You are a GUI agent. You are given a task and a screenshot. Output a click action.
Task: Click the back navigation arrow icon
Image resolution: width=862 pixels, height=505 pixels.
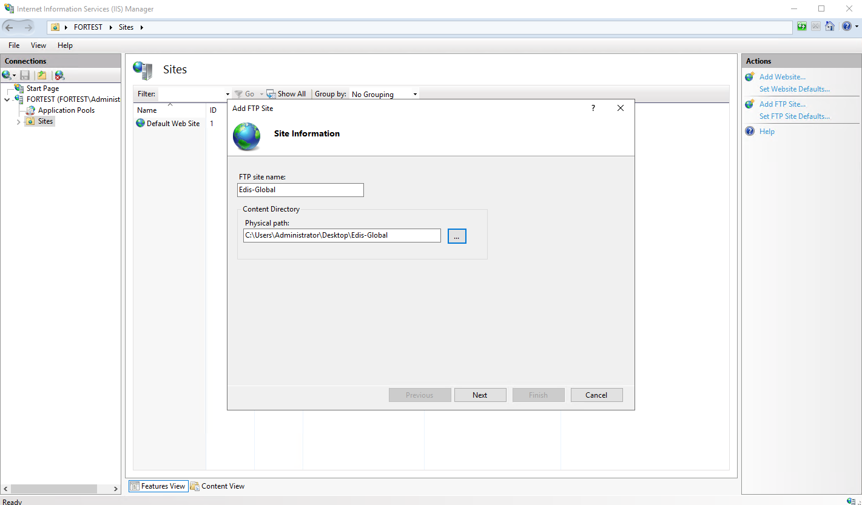(10, 27)
